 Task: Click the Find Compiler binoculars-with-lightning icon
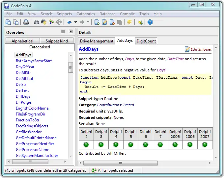[x=44, y=22]
